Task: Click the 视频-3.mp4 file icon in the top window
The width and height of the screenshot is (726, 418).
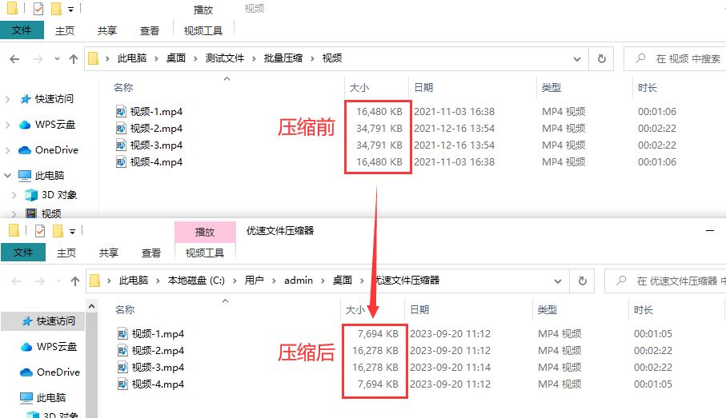Action: click(x=121, y=145)
